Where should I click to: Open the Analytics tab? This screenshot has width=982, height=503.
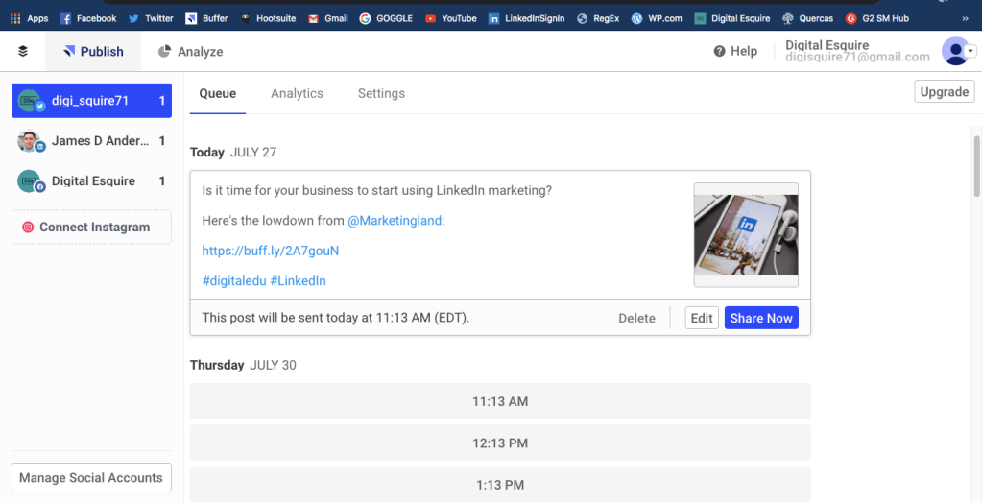coord(297,93)
